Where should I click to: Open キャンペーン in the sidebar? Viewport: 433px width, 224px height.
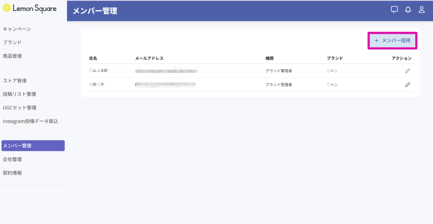click(x=17, y=29)
